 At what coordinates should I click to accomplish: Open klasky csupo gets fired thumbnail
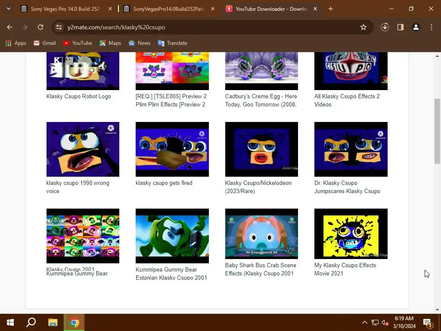172,149
